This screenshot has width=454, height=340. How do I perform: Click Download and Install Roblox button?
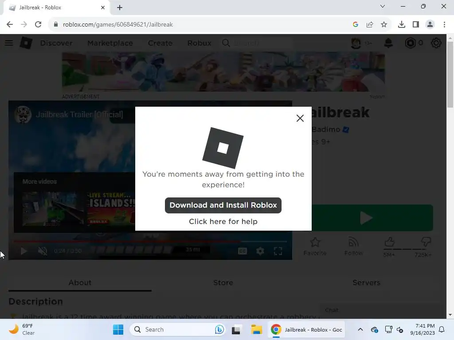tap(223, 205)
